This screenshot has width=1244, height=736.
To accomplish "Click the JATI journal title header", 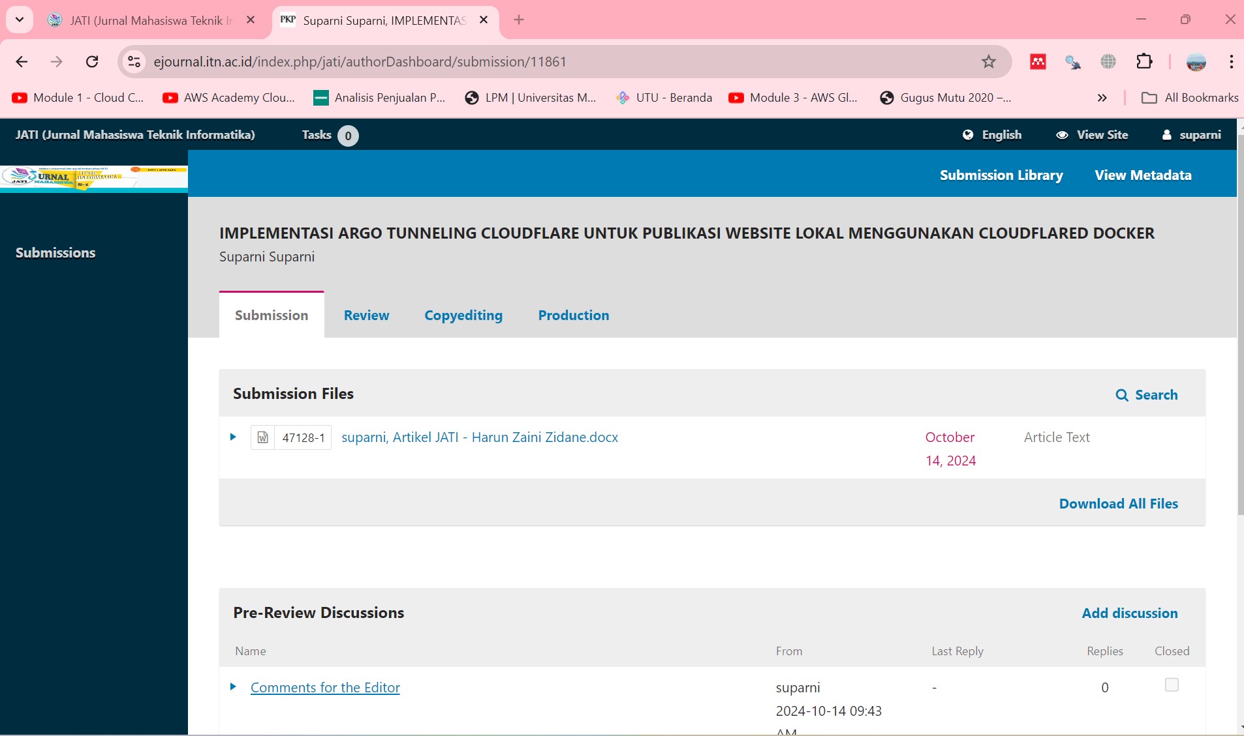I will click(135, 134).
